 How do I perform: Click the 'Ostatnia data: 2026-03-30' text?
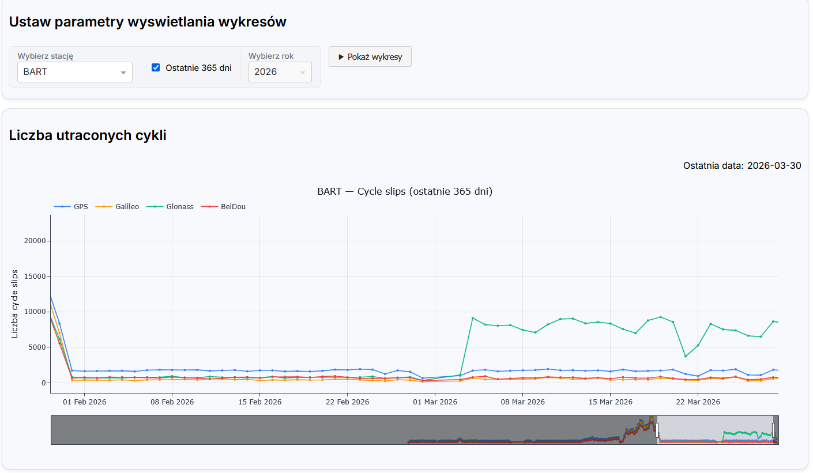point(742,165)
